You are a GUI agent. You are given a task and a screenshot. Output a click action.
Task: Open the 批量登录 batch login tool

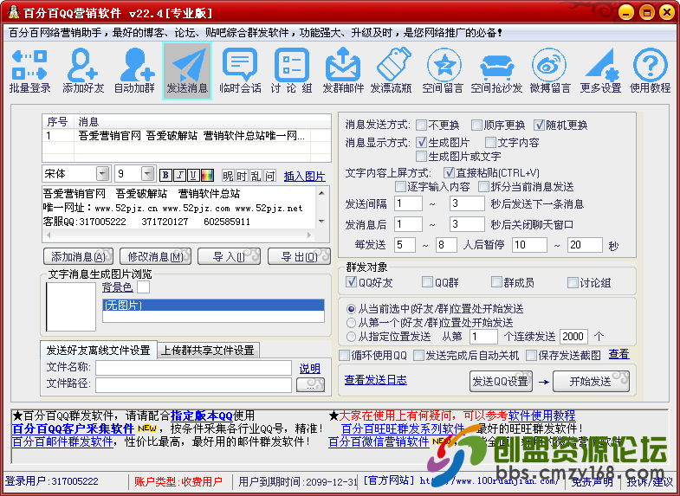point(29,71)
